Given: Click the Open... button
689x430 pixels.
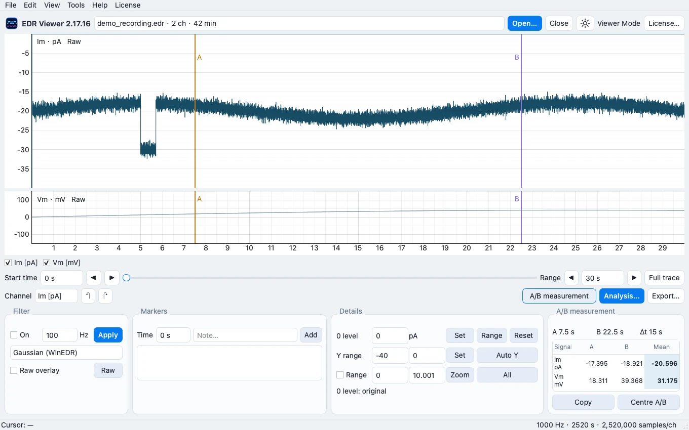Looking at the screenshot, I should 524,23.
